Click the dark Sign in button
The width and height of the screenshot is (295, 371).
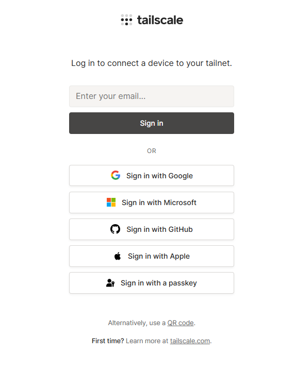(152, 123)
